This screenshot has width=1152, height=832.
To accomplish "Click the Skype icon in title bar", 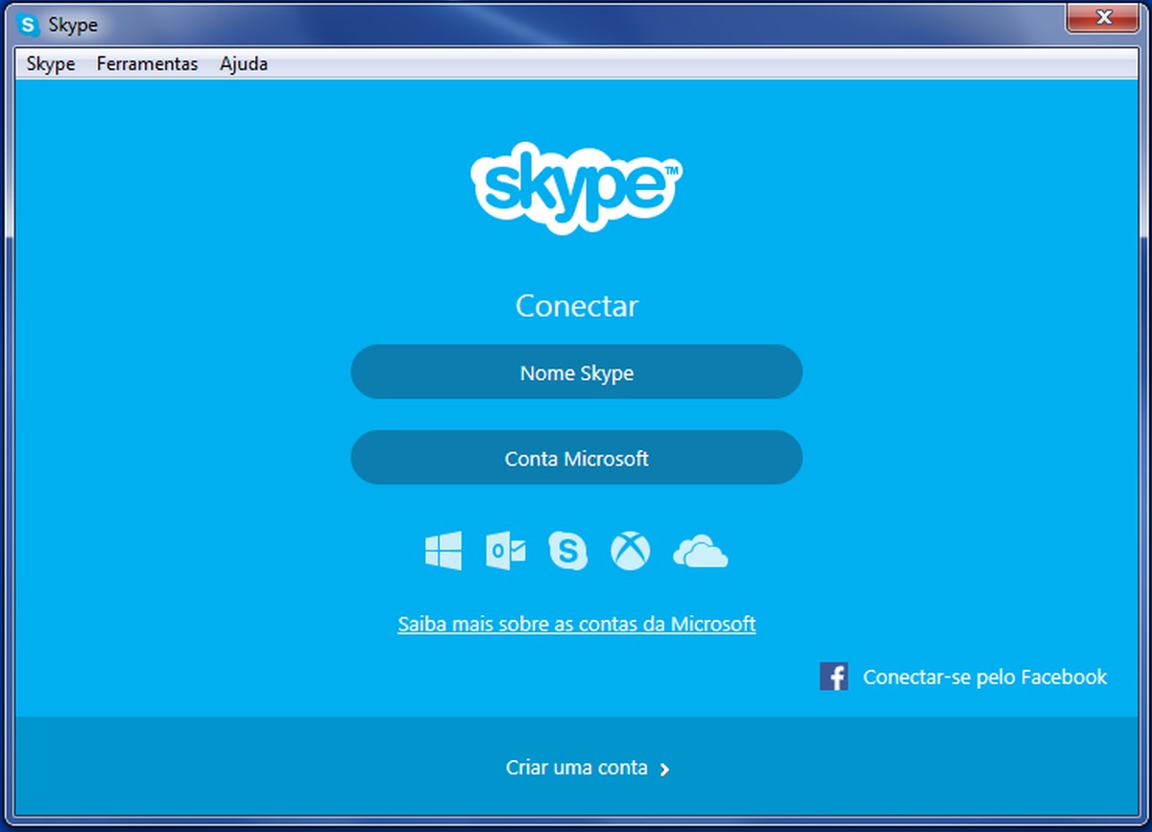I will (x=30, y=25).
